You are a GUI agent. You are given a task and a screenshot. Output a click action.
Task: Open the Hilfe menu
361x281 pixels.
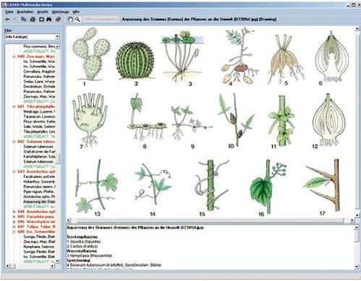point(76,12)
